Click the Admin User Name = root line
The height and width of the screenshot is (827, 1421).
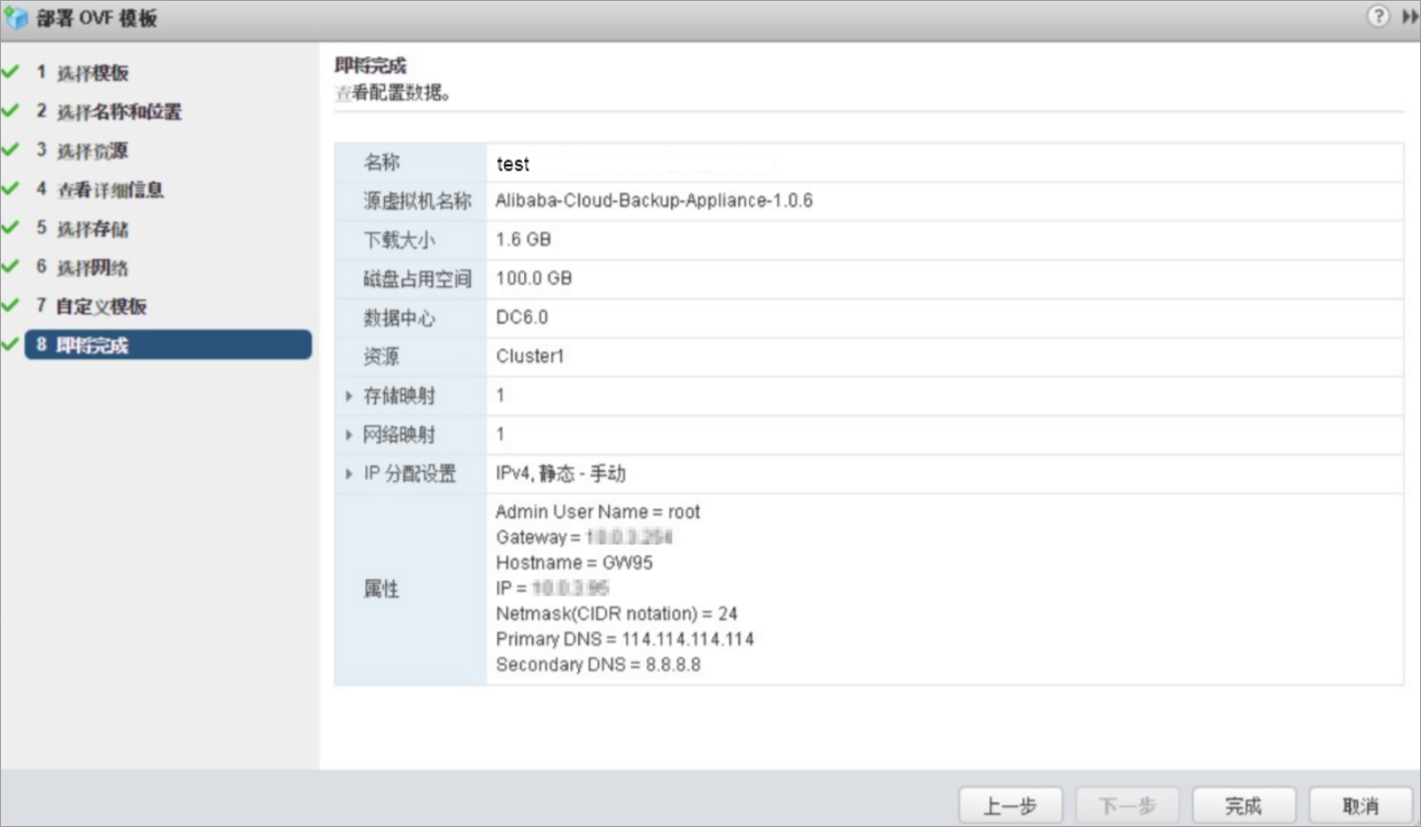[x=598, y=512]
